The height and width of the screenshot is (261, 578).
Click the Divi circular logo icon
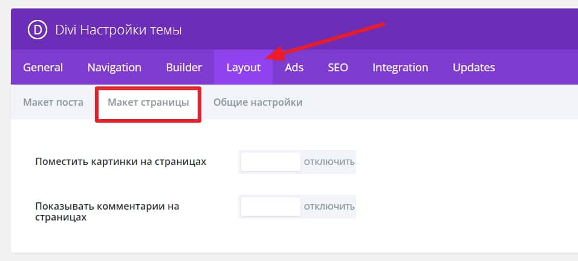[x=37, y=30]
